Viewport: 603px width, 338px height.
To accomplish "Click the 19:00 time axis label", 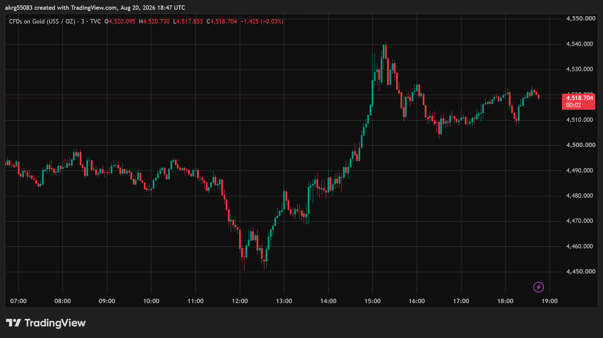I will pos(550,301).
